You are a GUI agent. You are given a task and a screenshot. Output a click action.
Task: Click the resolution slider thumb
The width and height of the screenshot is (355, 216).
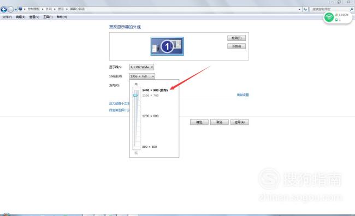tap(135, 95)
